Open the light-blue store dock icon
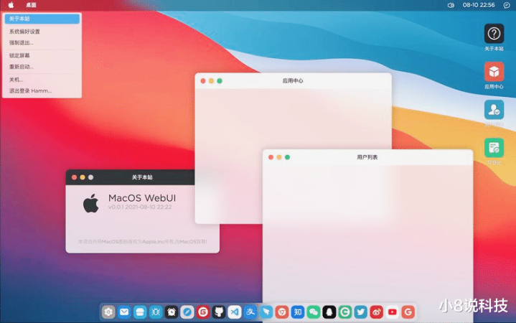516x323 pixels. click(140, 312)
